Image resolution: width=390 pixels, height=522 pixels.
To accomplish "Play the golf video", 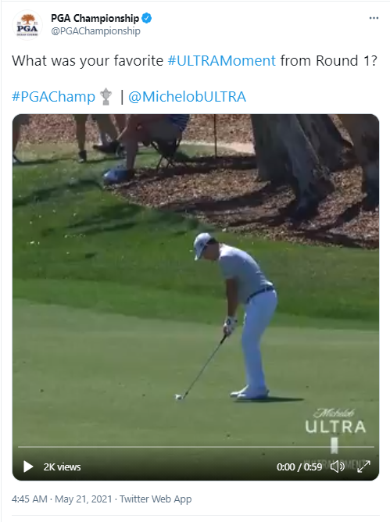I will [x=28, y=467].
